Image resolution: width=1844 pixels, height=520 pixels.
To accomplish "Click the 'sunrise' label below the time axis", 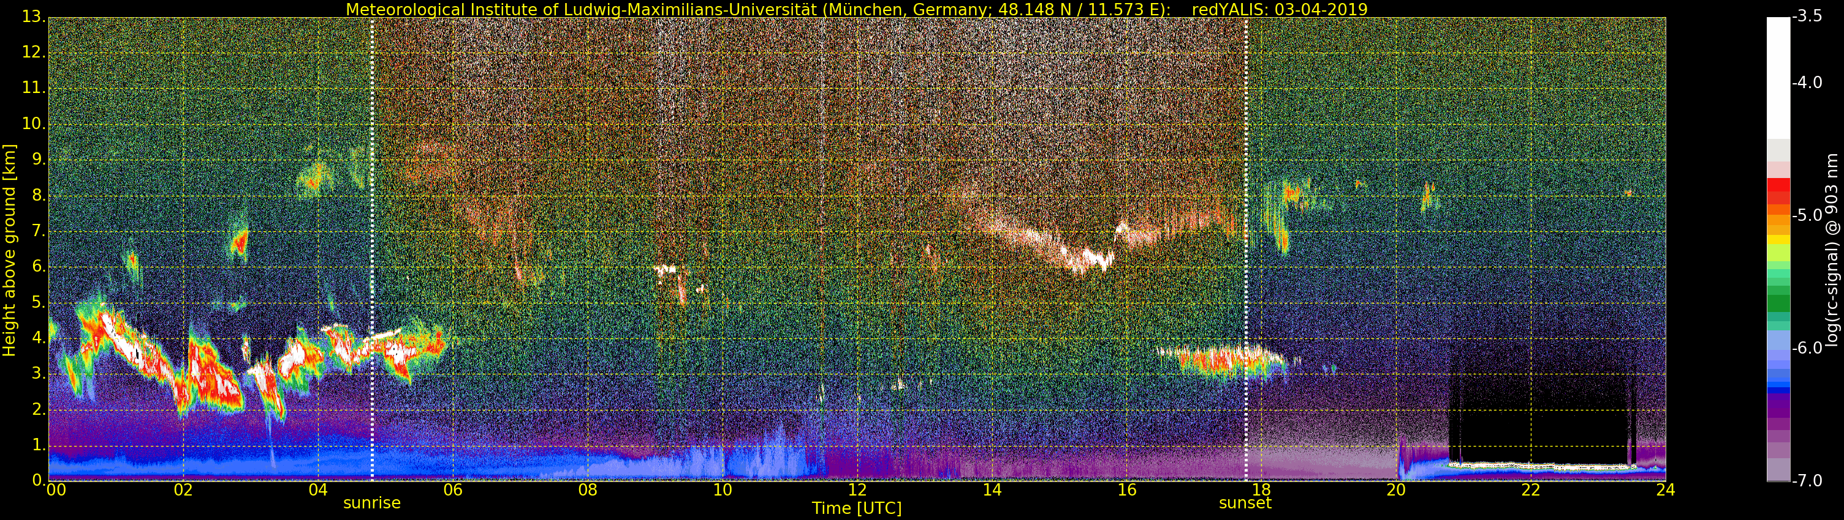I will click(x=371, y=503).
